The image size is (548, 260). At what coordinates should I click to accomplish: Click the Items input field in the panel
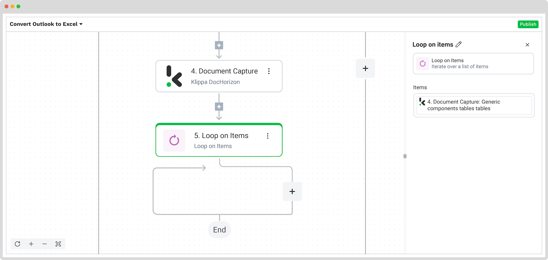point(474,105)
